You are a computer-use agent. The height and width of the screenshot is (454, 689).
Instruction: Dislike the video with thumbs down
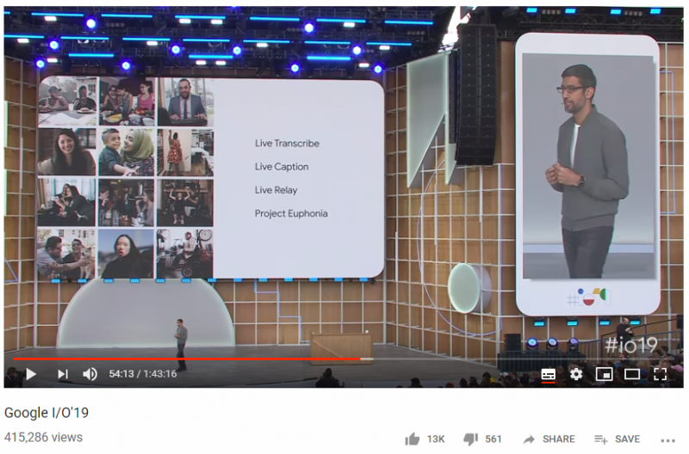pos(470,439)
